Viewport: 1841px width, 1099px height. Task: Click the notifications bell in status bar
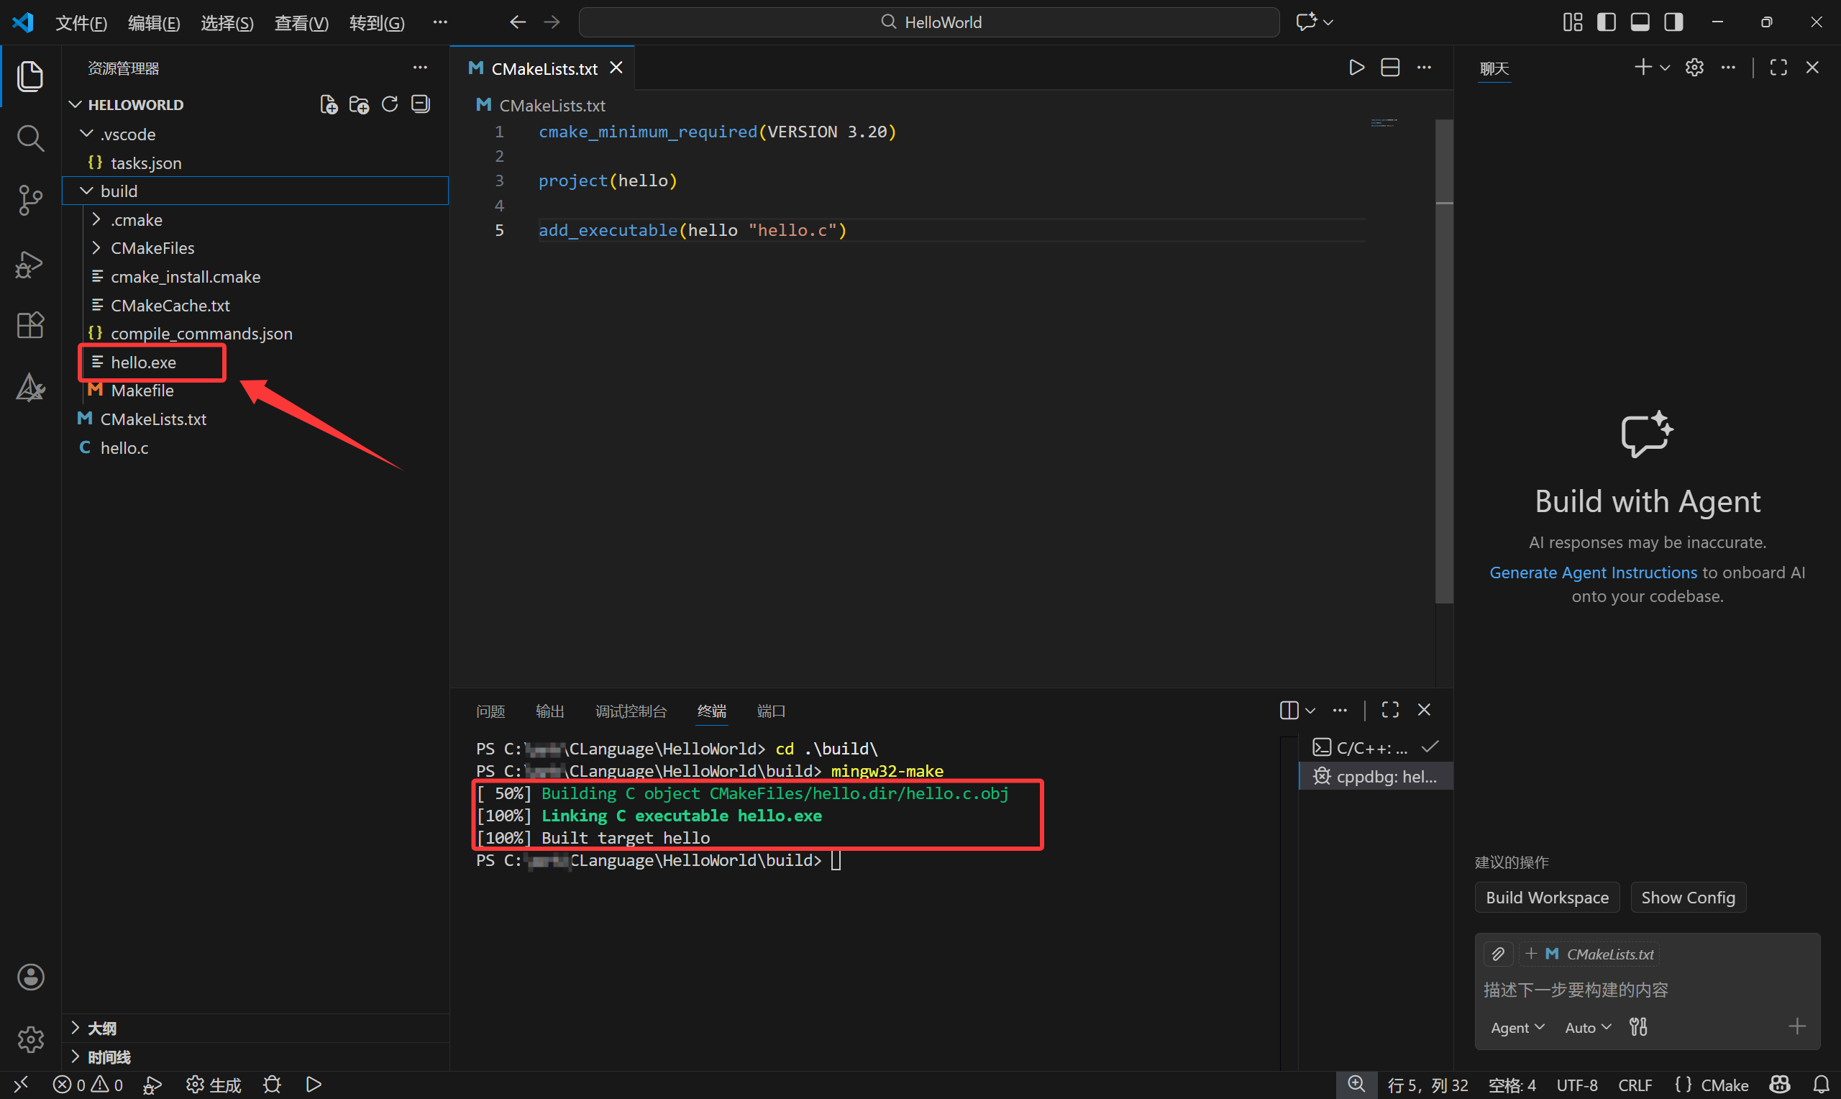tap(1821, 1085)
